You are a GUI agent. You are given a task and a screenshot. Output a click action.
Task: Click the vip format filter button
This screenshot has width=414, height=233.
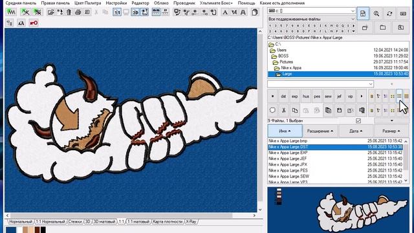pos(351,96)
